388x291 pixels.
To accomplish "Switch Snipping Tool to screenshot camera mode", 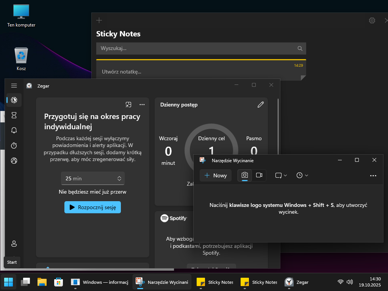I will click(x=245, y=175).
